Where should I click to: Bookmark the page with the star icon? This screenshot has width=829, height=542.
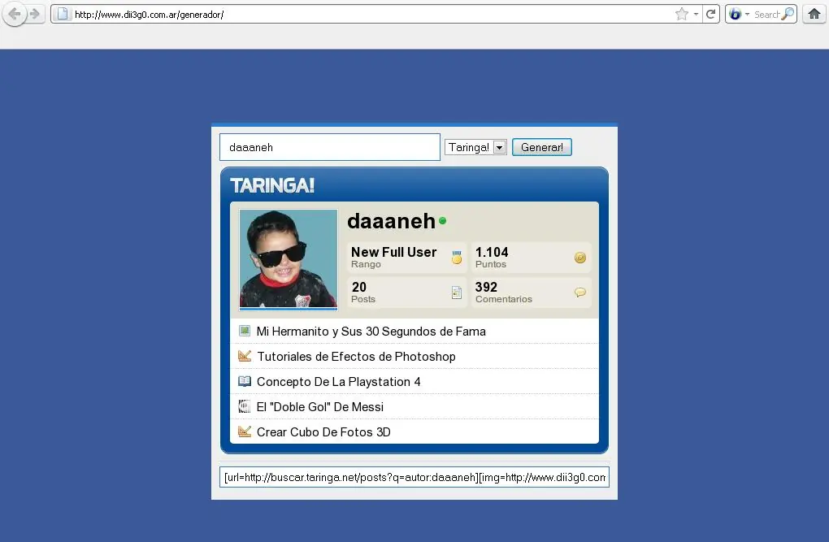coord(682,15)
